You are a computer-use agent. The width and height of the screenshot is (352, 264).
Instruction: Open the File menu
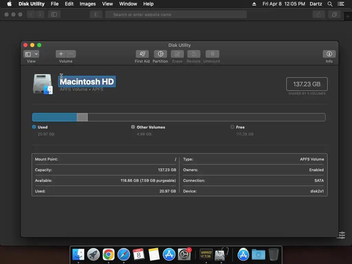55,4
